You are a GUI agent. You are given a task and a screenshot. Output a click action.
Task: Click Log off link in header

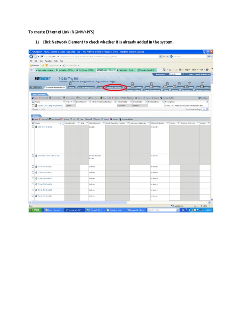[x=202, y=74]
